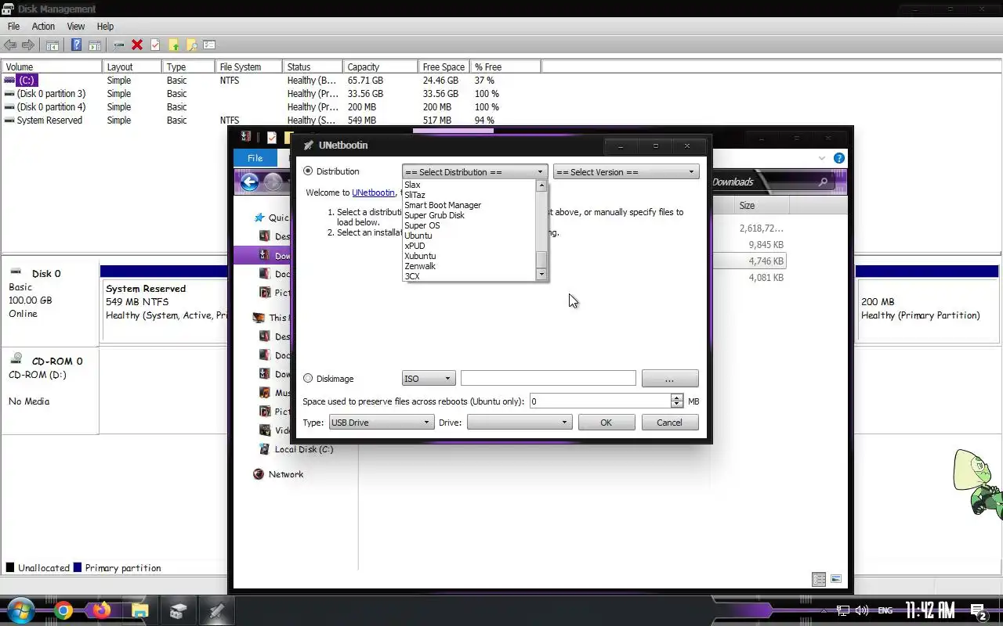Switch Explorer to details view icon
Screen dimensions: 1003x626
point(819,579)
